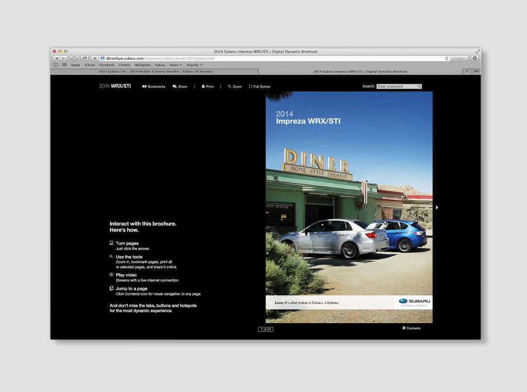Open the Yahoo bookmark
The image size is (527, 392).
pos(160,65)
